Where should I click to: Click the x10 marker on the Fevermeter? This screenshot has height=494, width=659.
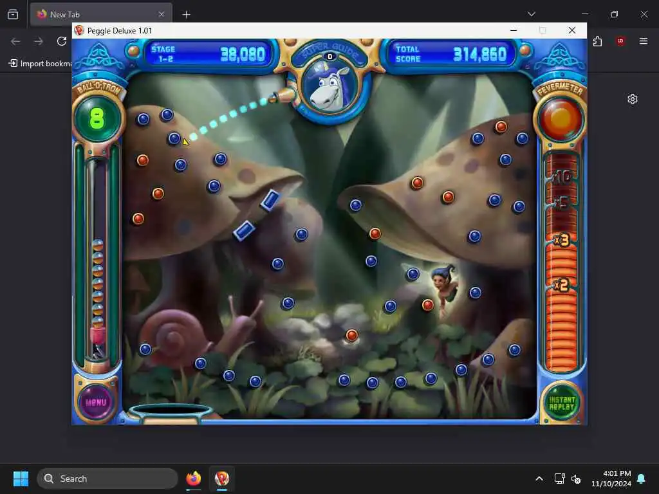coord(561,178)
